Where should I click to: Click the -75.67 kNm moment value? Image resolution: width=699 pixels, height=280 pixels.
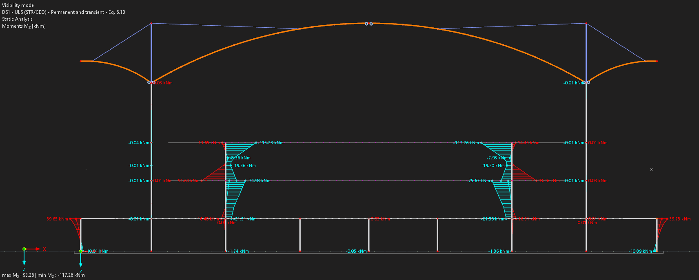click(x=478, y=181)
